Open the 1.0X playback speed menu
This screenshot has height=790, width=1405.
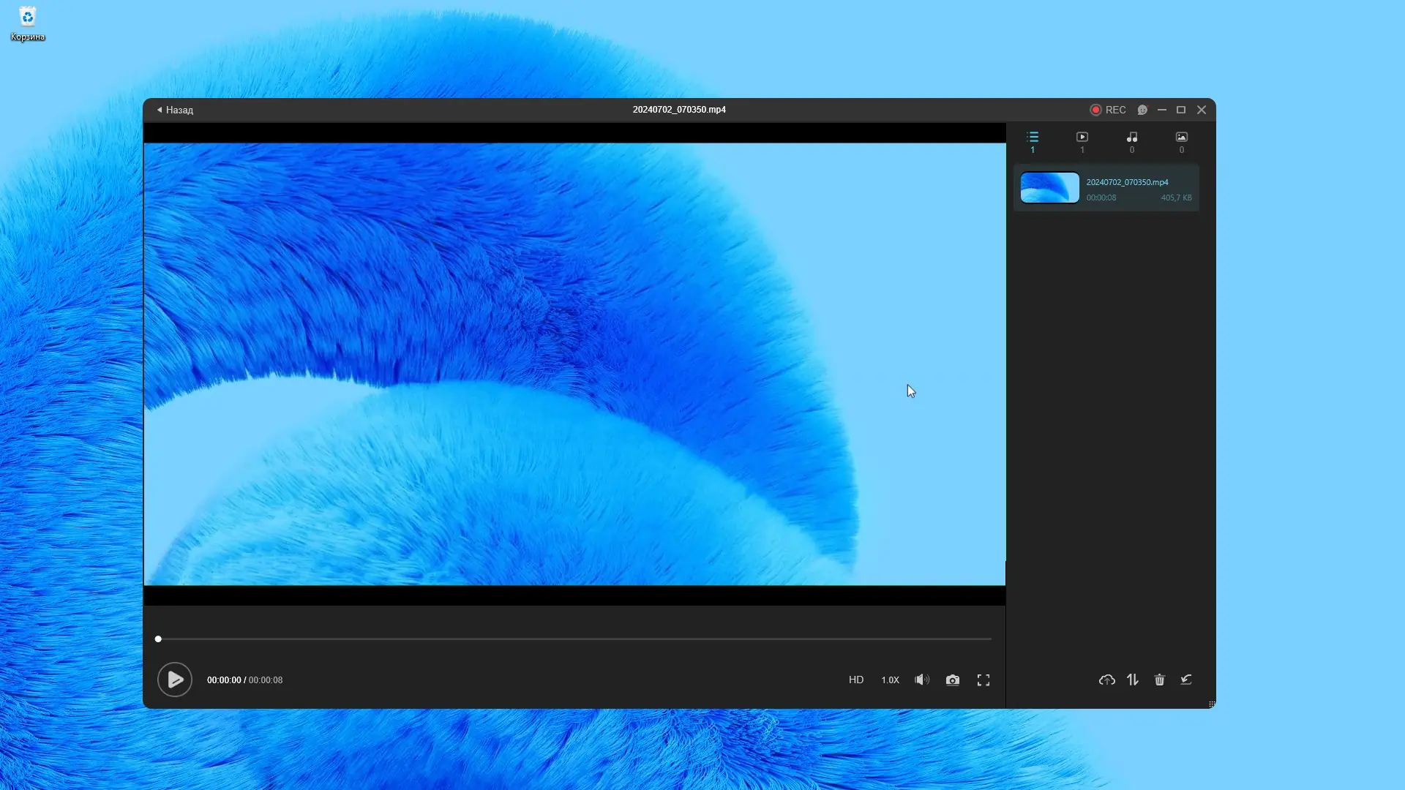click(890, 680)
